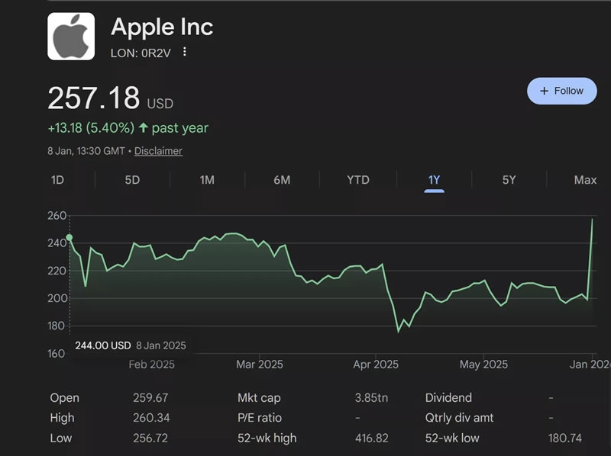Image resolution: width=611 pixels, height=456 pixels.
Task: Click the green starting point marker on chart
Action: pyautogui.click(x=69, y=238)
